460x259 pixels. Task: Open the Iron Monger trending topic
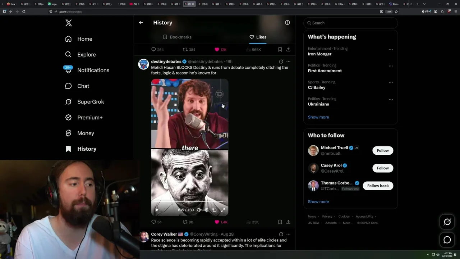click(x=319, y=54)
